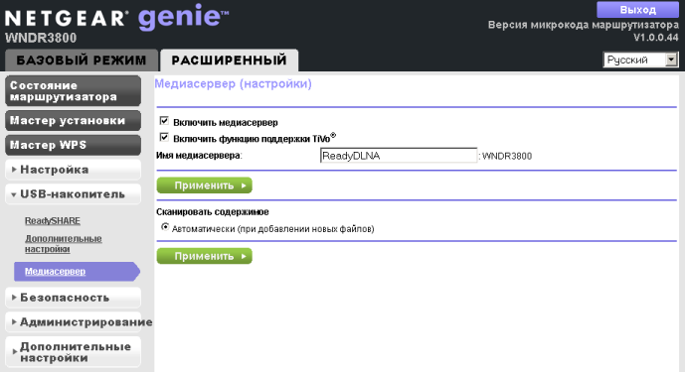685x372 pixels.
Task: Toggle TiVo support checkbox
Action: pos(164,137)
